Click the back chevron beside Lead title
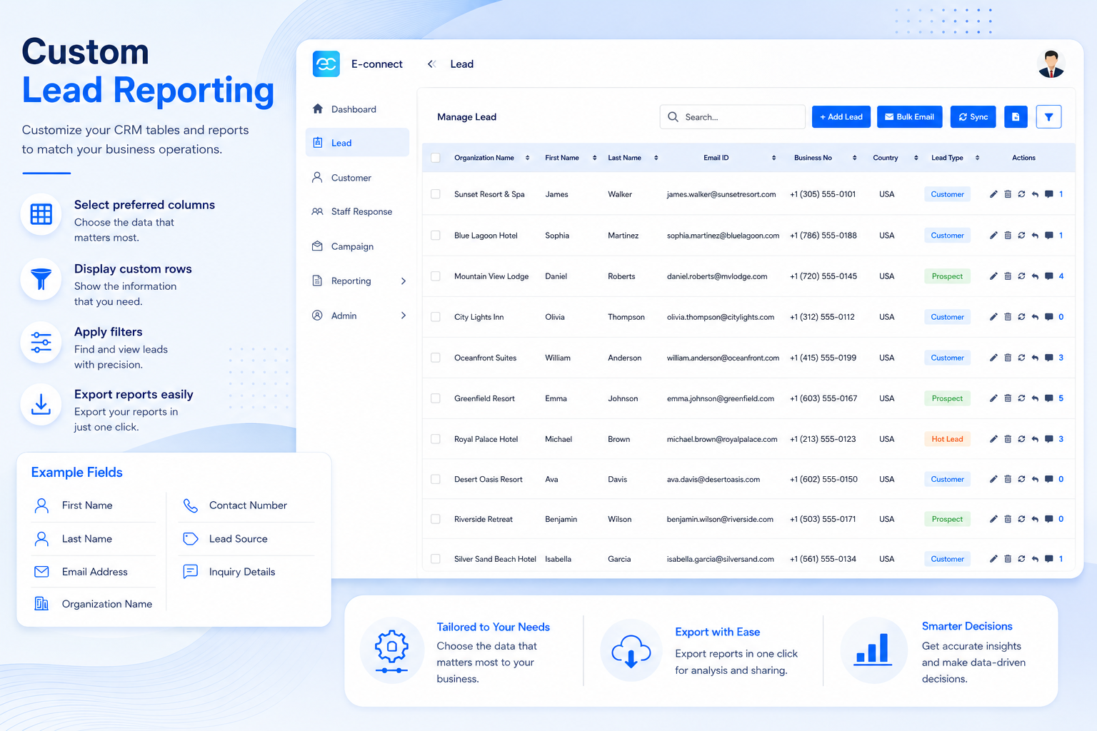This screenshot has height=731, width=1097. [431, 64]
